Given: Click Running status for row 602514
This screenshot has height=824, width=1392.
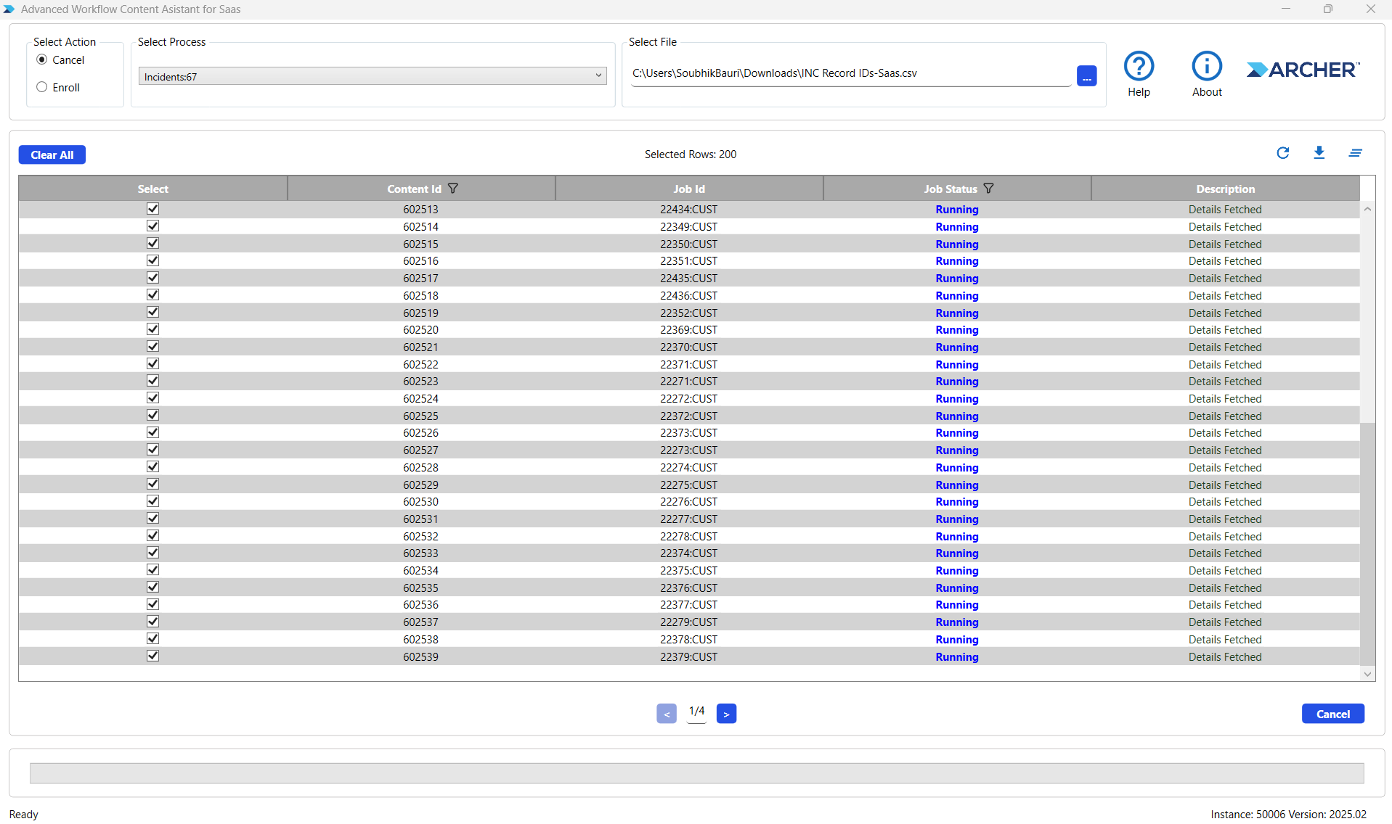Looking at the screenshot, I should [957, 226].
